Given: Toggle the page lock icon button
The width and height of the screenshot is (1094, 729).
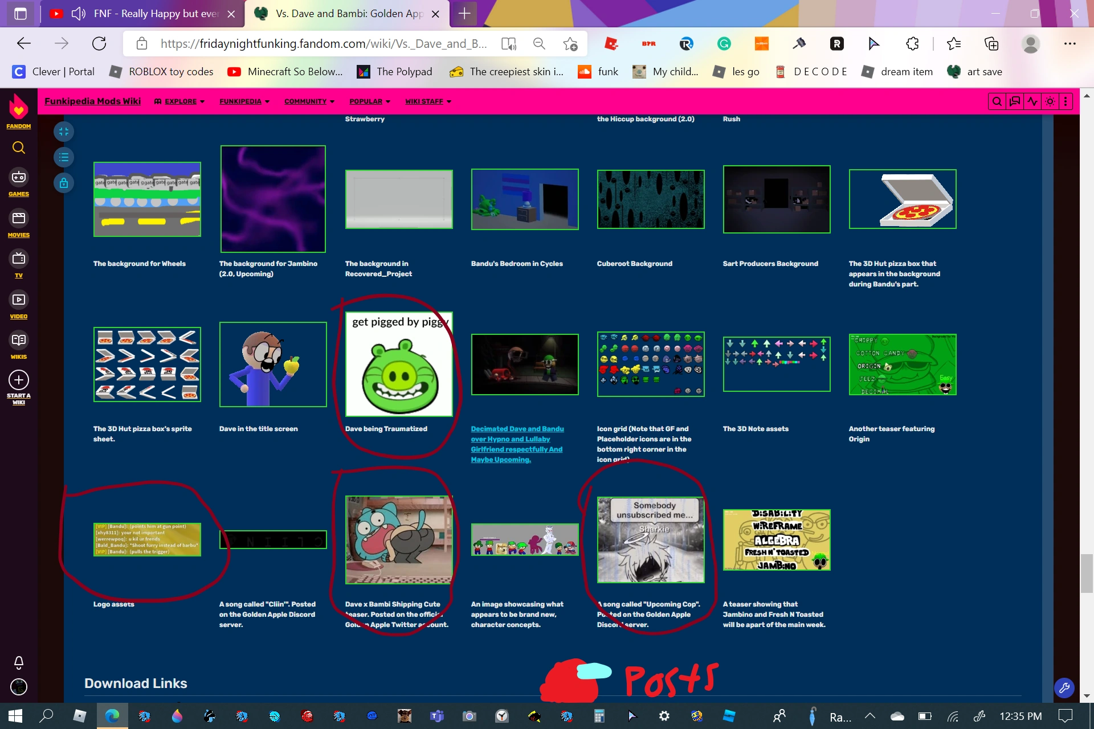Looking at the screenshot, I should pos(64,183).
